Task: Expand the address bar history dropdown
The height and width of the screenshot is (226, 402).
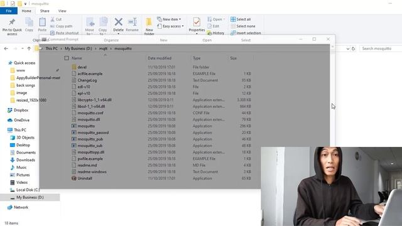Action: coord(347,48)
